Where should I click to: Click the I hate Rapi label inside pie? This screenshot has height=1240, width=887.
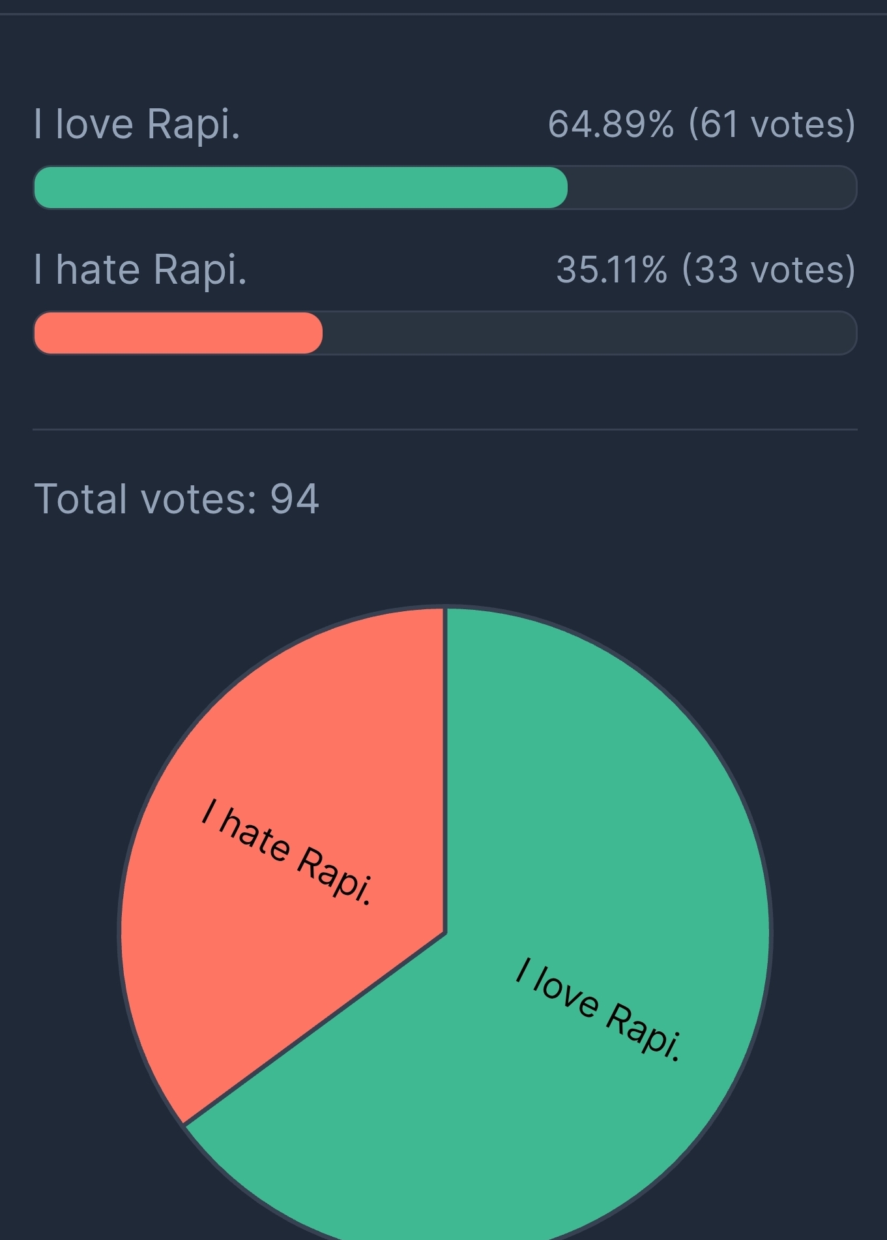click(287, 851)
